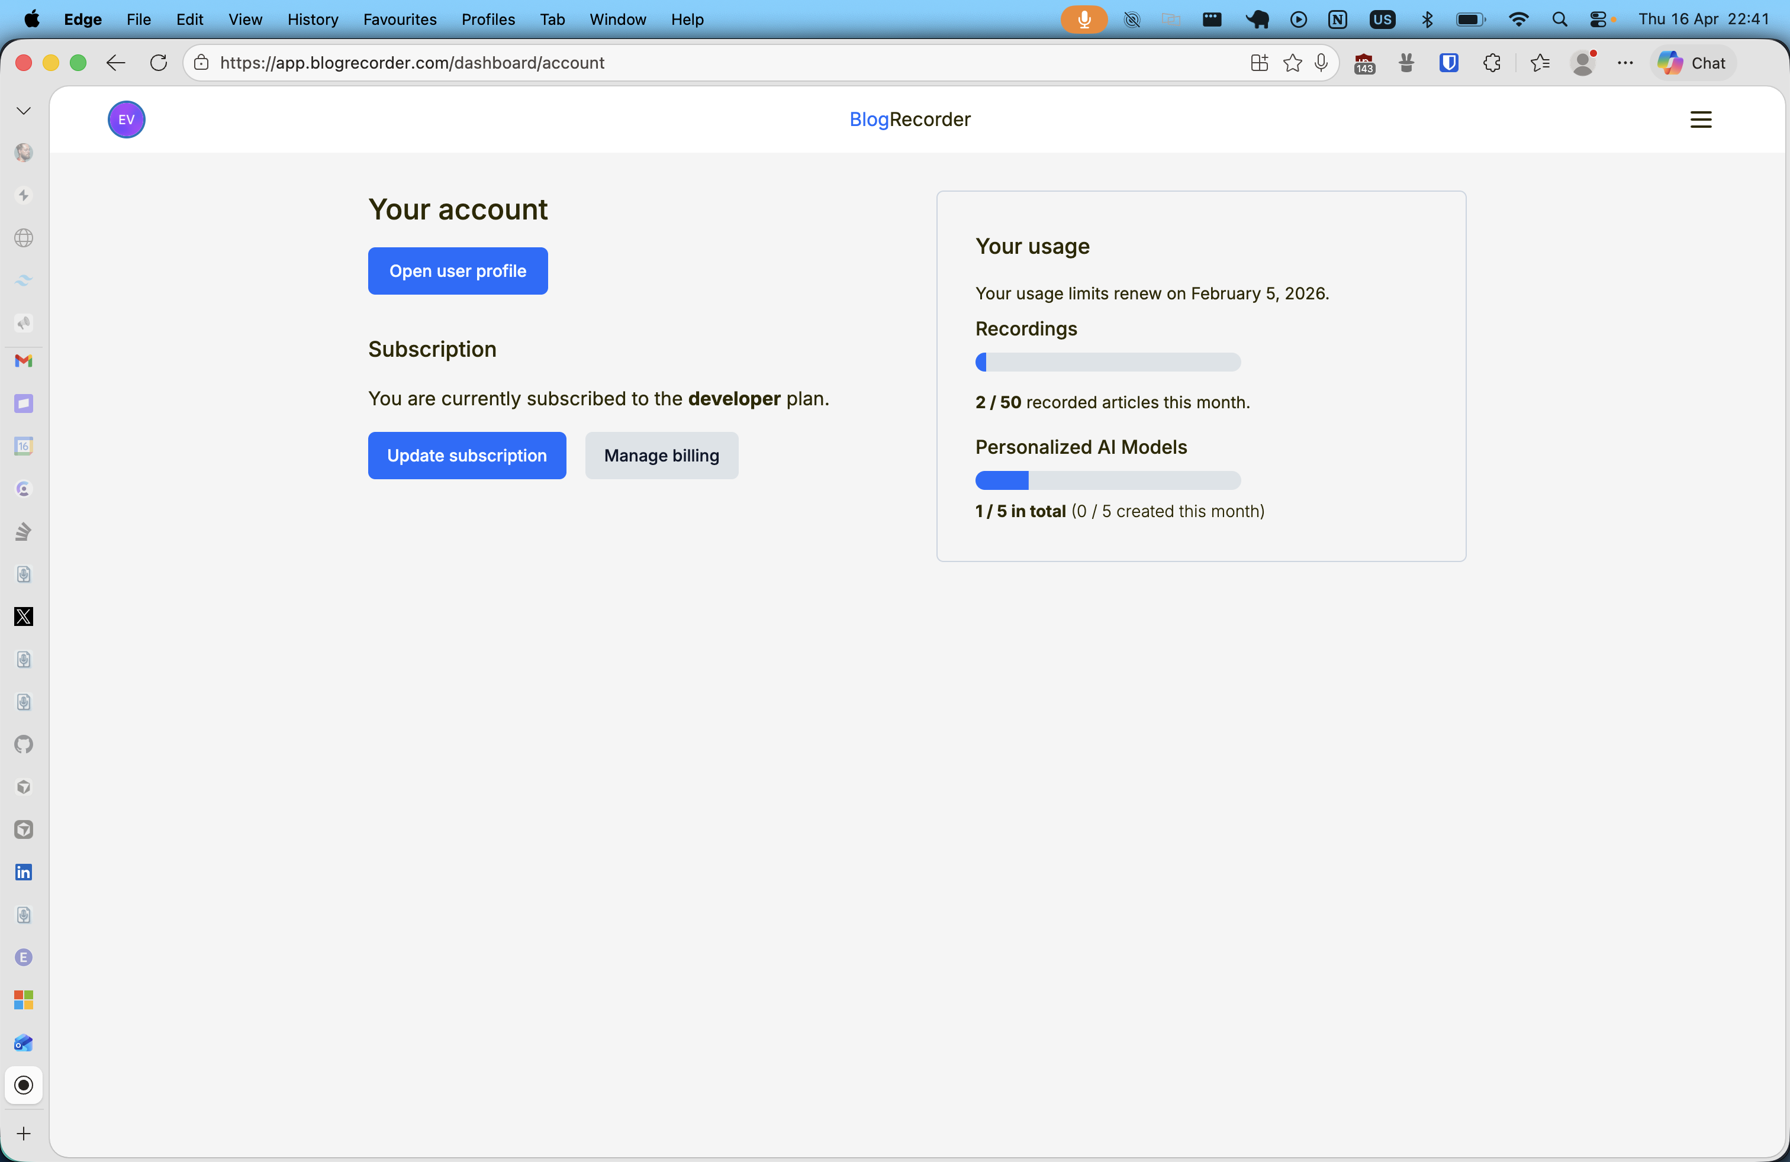Click inside the browser address bar
Screen dimensions: 1790x1162
click(677, 62)
